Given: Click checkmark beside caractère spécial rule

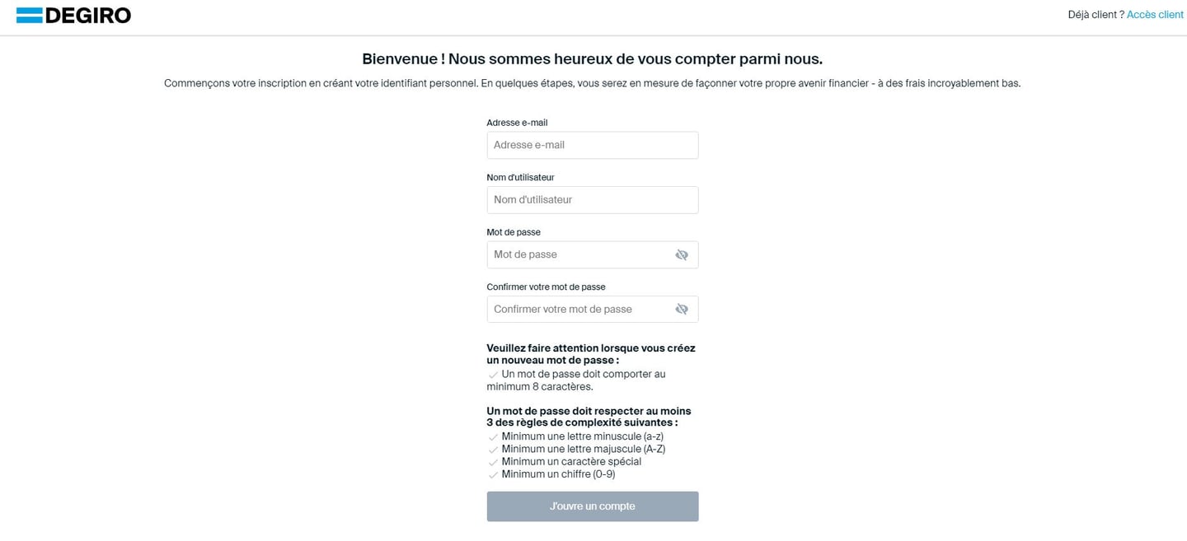Looking at the screenshot, I should pos(493,463).
